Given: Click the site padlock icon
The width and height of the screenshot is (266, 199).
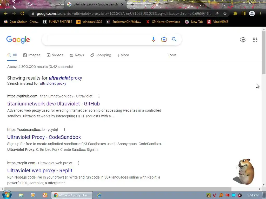Looking at the screenshot, I should 32,13.
